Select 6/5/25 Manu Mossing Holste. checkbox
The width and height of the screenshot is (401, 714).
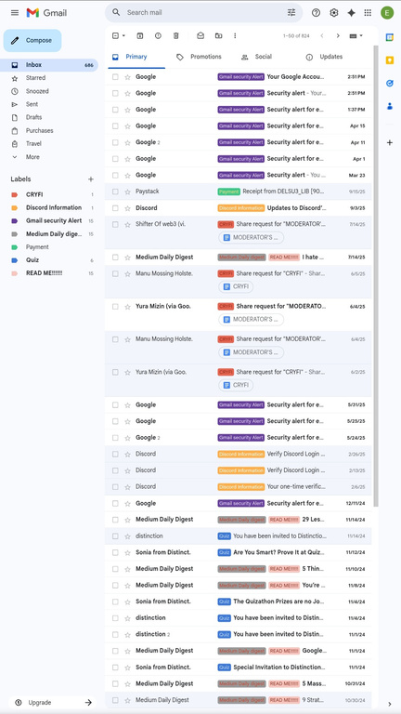[x=115, y=273]
